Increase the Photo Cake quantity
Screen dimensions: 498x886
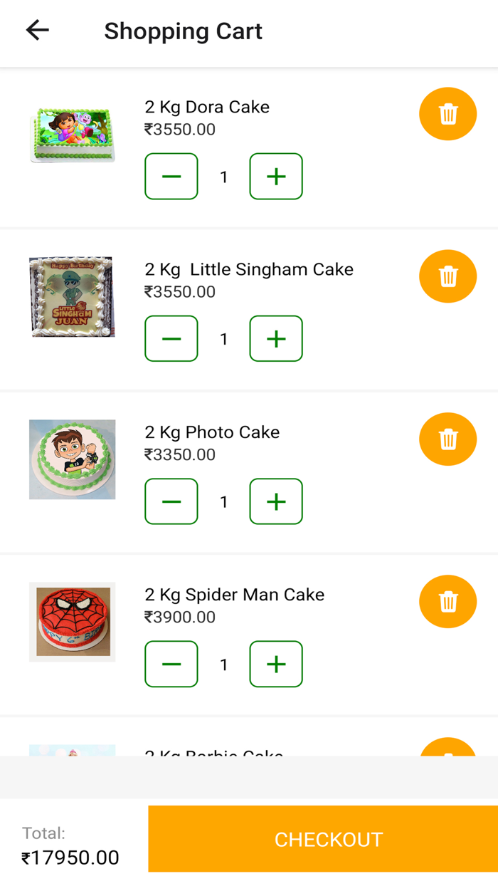[x=275, y=501]
